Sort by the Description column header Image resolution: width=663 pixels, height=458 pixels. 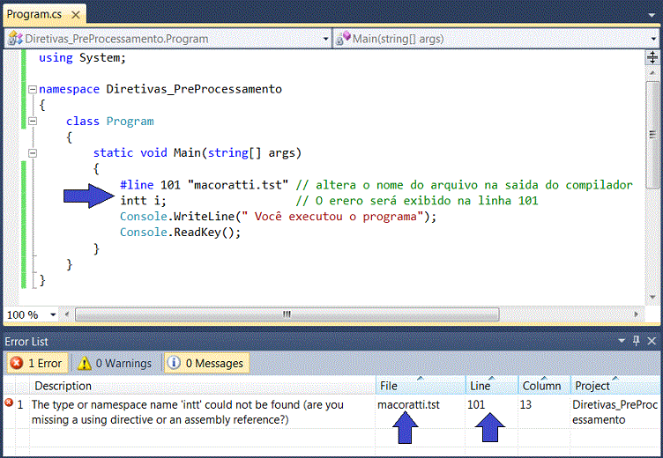pyautogui.click(x=202, y=386)
